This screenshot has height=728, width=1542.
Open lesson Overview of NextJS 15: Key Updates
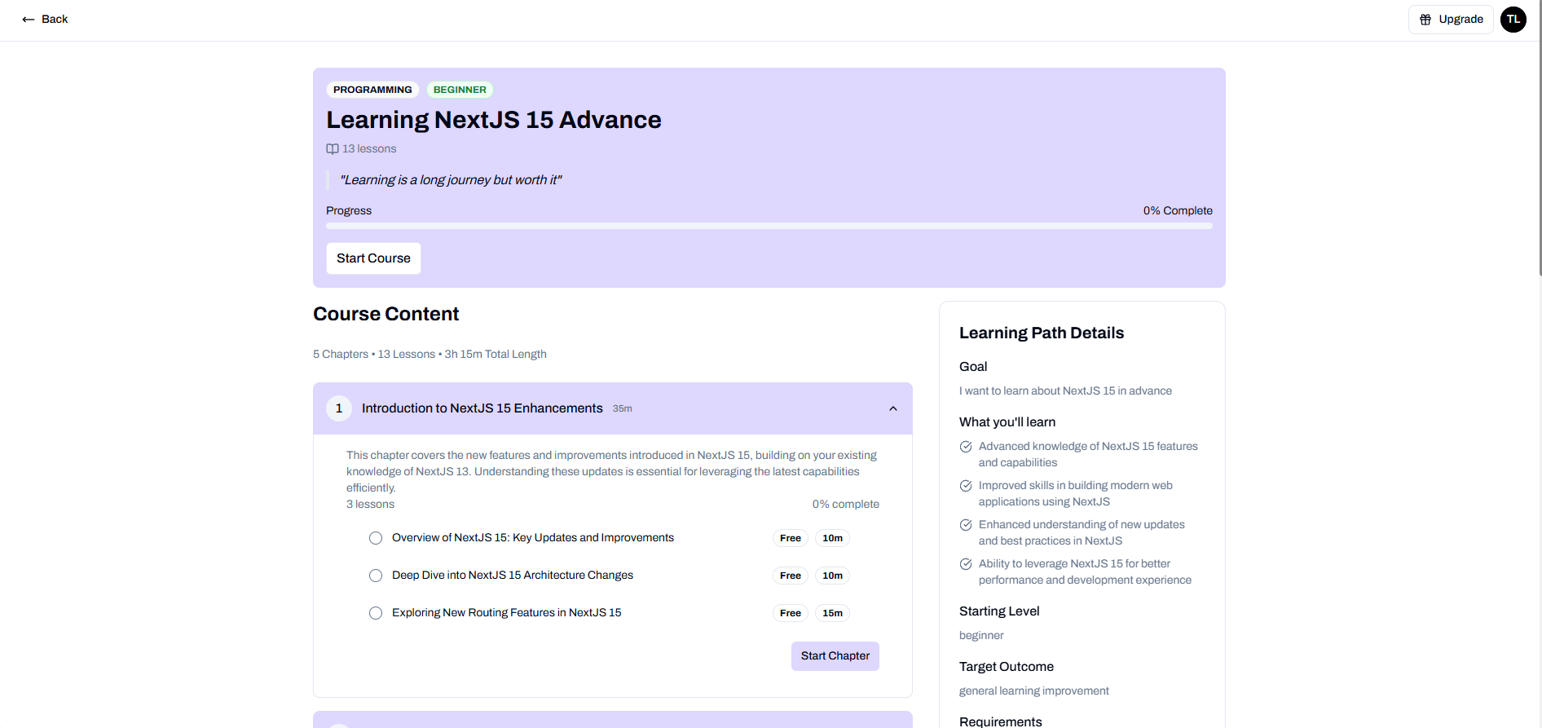533,538
